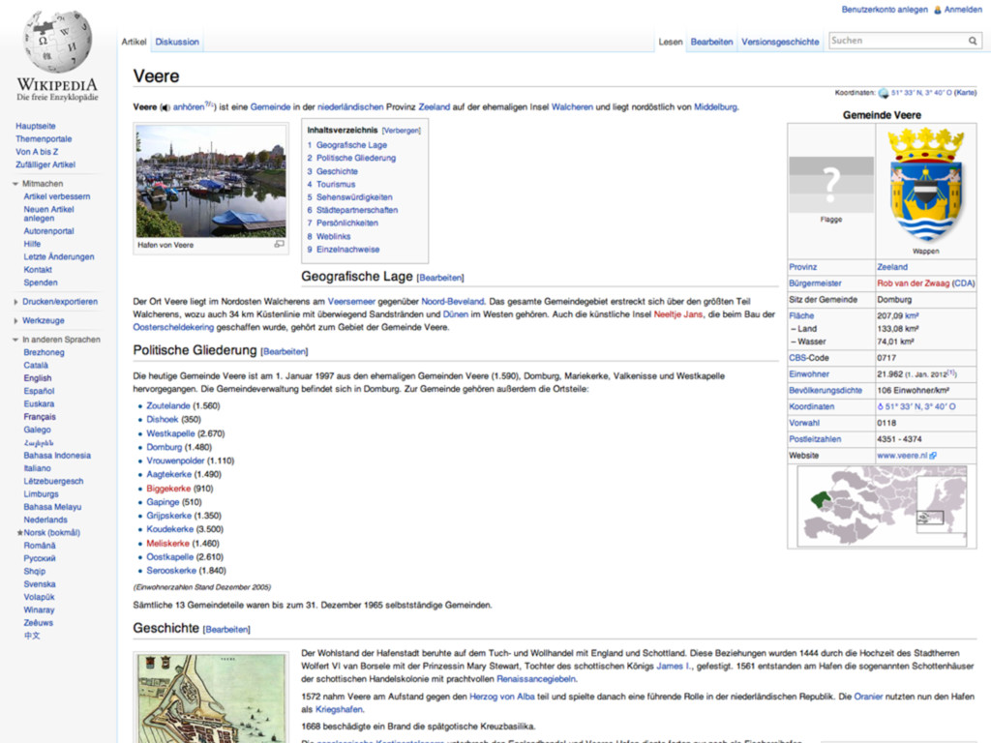Jump to contents entry Tourismus
Image resolution: width=991 pixels, height=743 pixels.
336,185
